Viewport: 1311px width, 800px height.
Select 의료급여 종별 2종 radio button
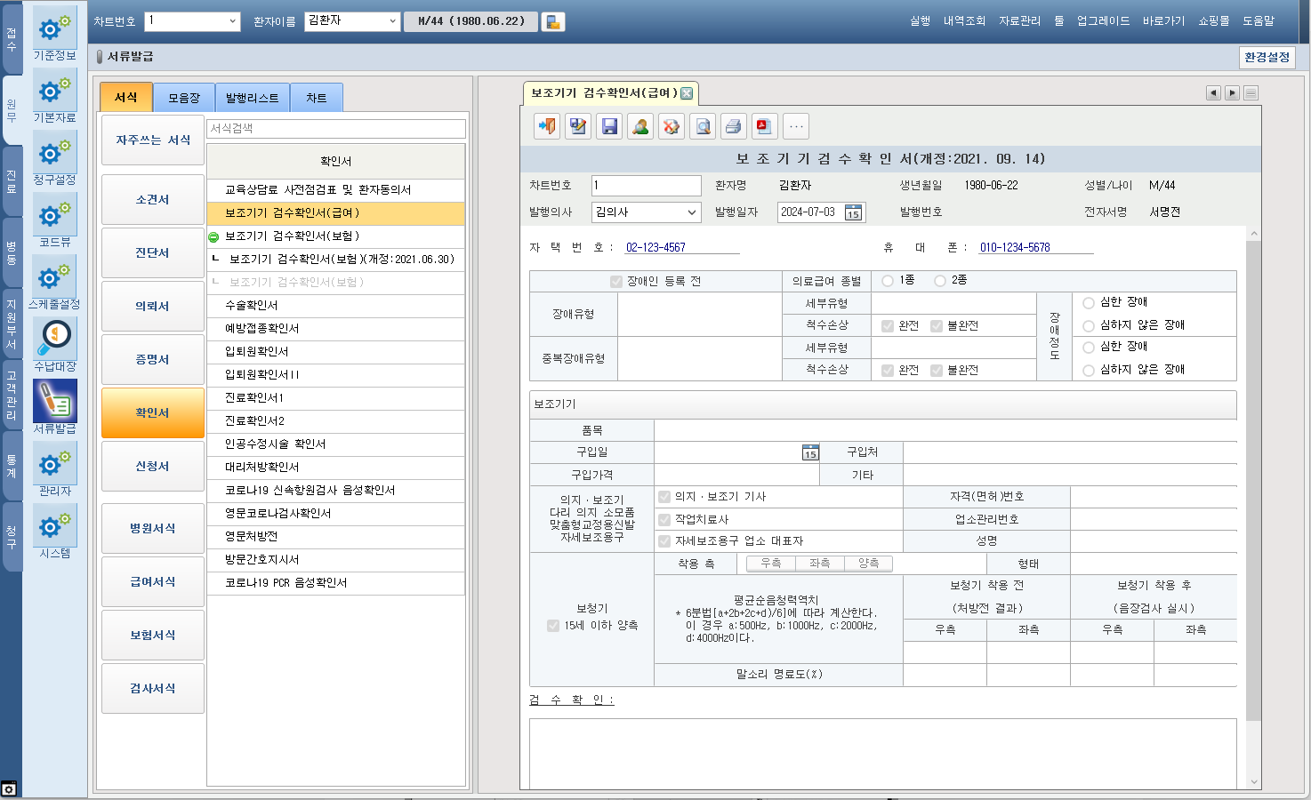click(x=940, y=281)
